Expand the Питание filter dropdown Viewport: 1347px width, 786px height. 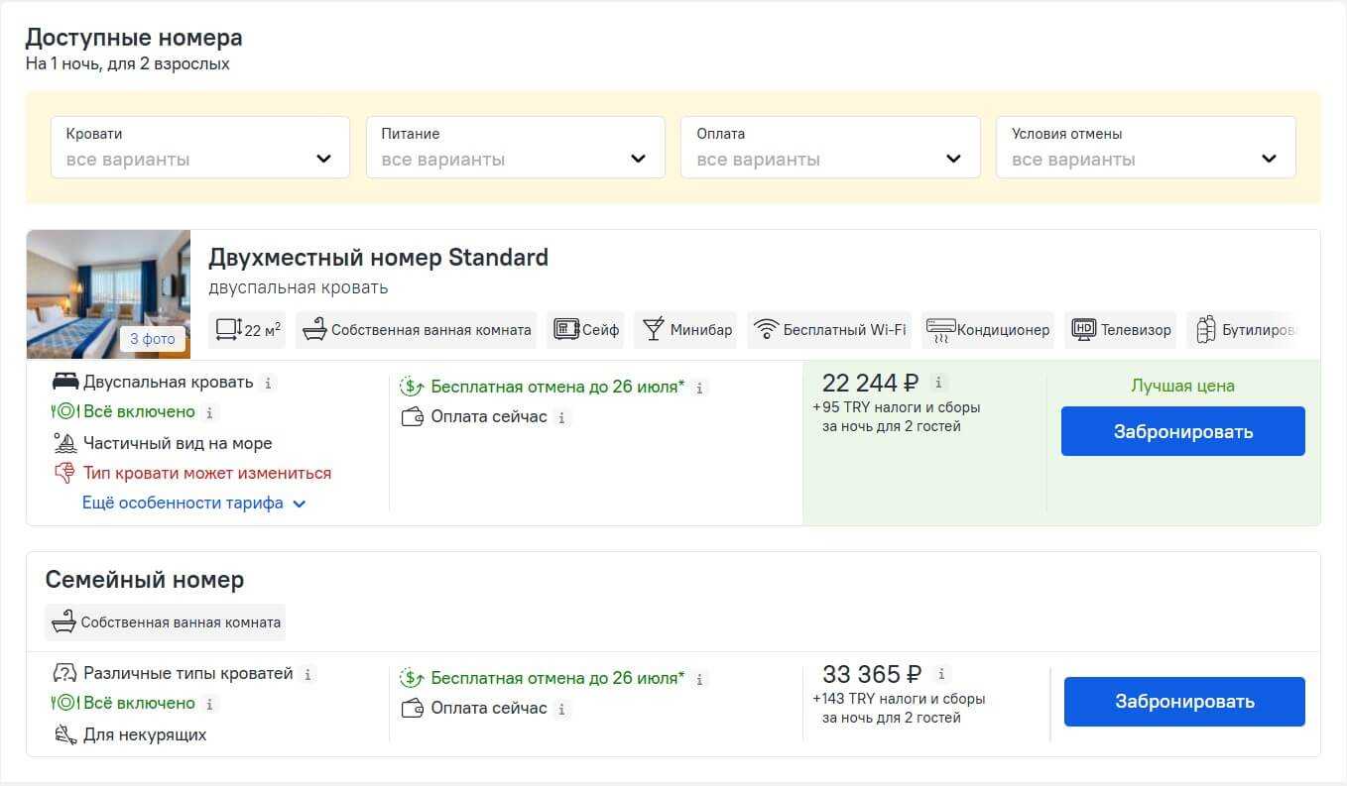point(515,148)
